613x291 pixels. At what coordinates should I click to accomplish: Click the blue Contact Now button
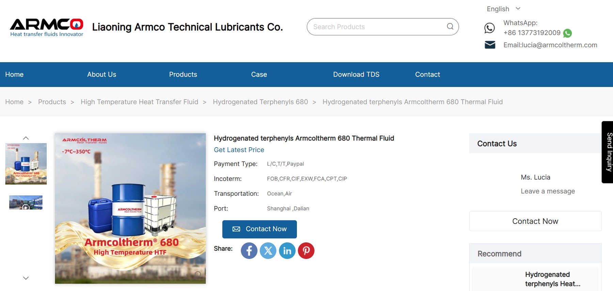pos(260,229)
